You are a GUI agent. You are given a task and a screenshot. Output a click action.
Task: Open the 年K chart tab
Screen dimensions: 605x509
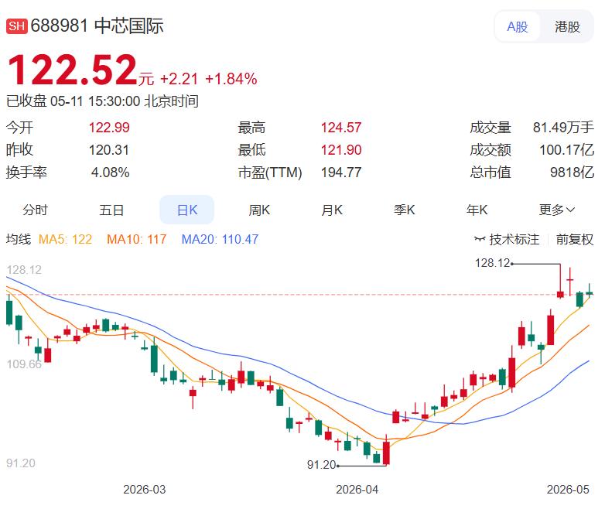(477, 210)
